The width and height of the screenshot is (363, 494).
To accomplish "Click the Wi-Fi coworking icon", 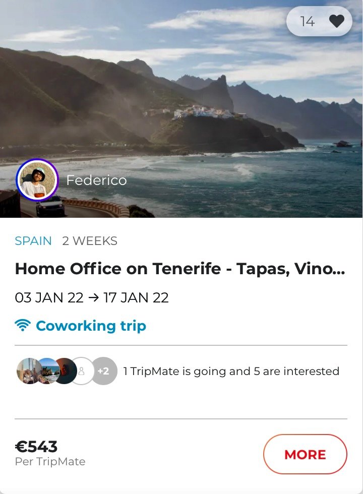I will (23, 326).
